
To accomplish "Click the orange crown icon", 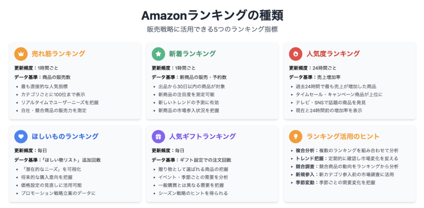I will pos(21,54).
